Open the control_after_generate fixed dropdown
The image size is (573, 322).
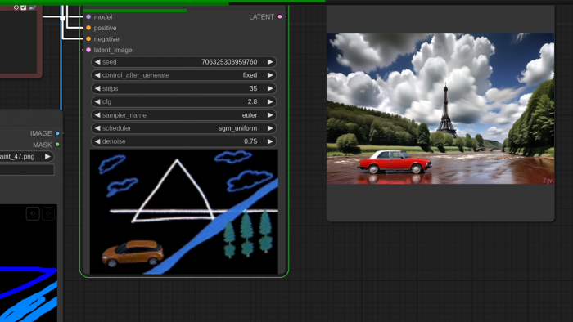click(183, 75)
